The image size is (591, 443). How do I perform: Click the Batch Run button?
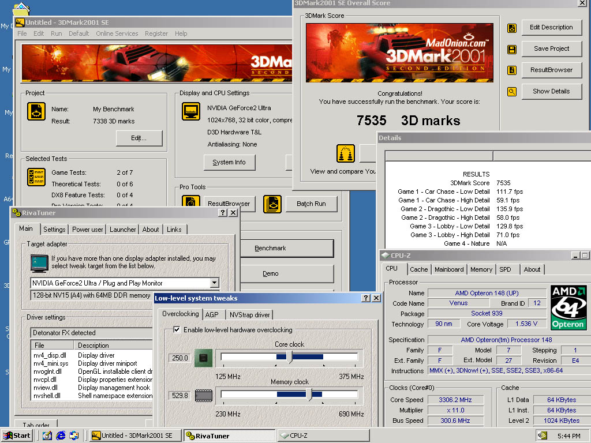pyautogui.click(x=311, y=204)
